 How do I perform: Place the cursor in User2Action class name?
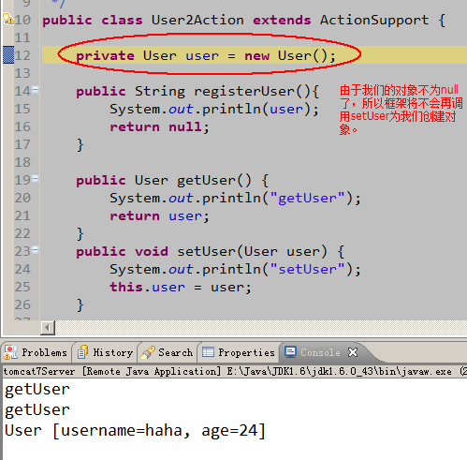pos(197,21)
